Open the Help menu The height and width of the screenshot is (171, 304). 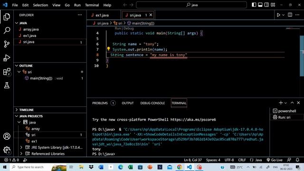[107, 5]
